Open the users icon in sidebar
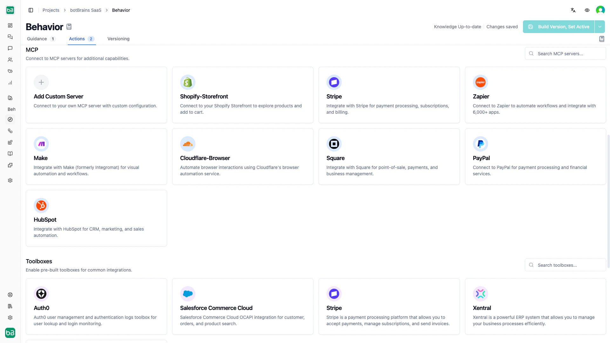This screenshot has height=343, width=610. click(10, 60)
